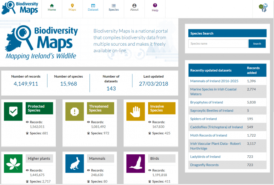
Task: Open the Protected Species label
Action: click(x=39, y=108)
